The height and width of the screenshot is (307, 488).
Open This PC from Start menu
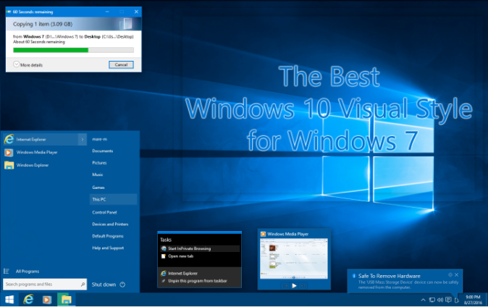[113, 199]
